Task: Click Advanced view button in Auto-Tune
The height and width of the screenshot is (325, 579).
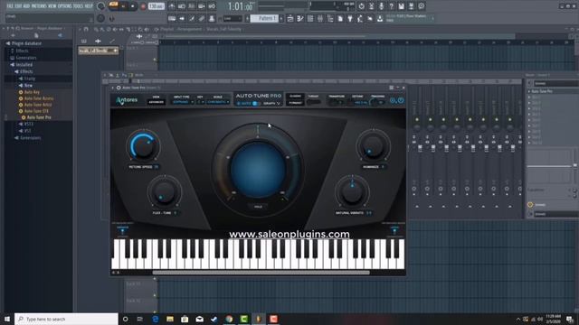Action: click(156, 102)
